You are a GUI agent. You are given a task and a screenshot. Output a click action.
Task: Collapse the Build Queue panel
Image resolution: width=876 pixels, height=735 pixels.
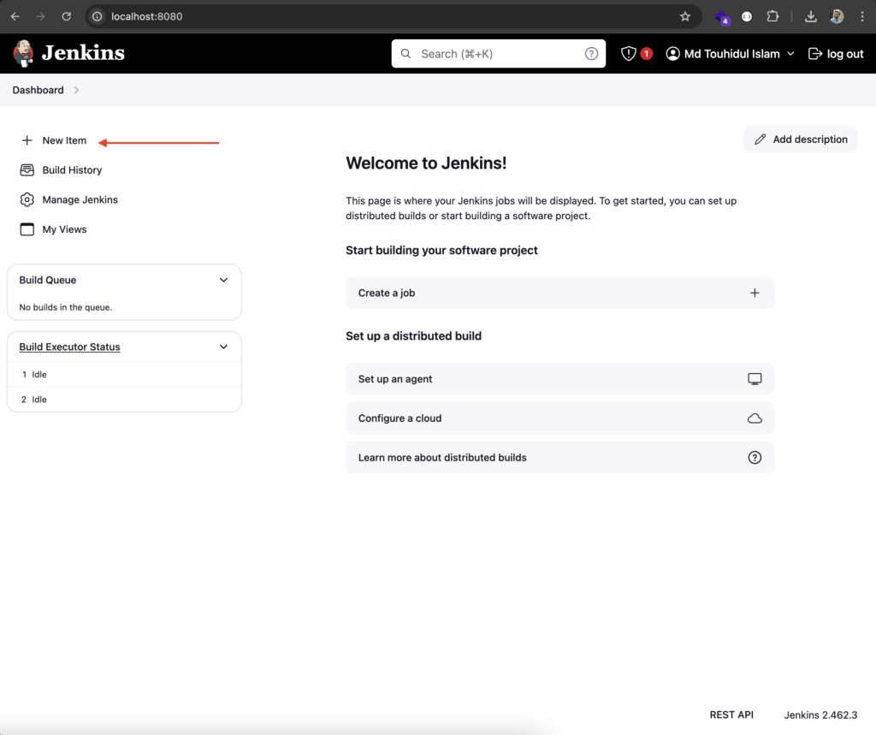[x=223, y=280]
